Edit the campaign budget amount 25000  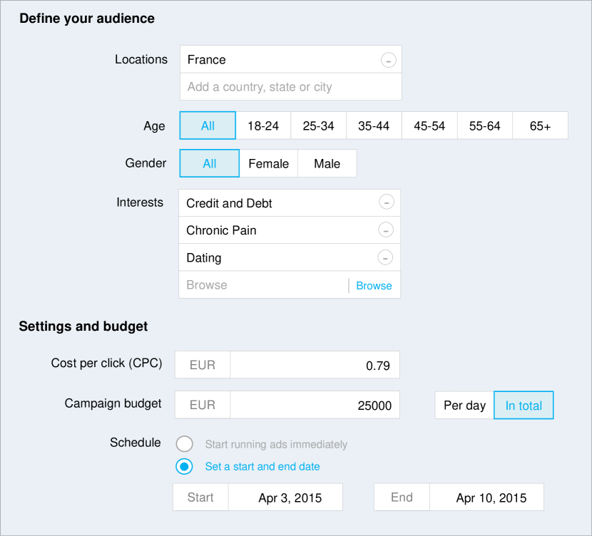pos(315,405)
